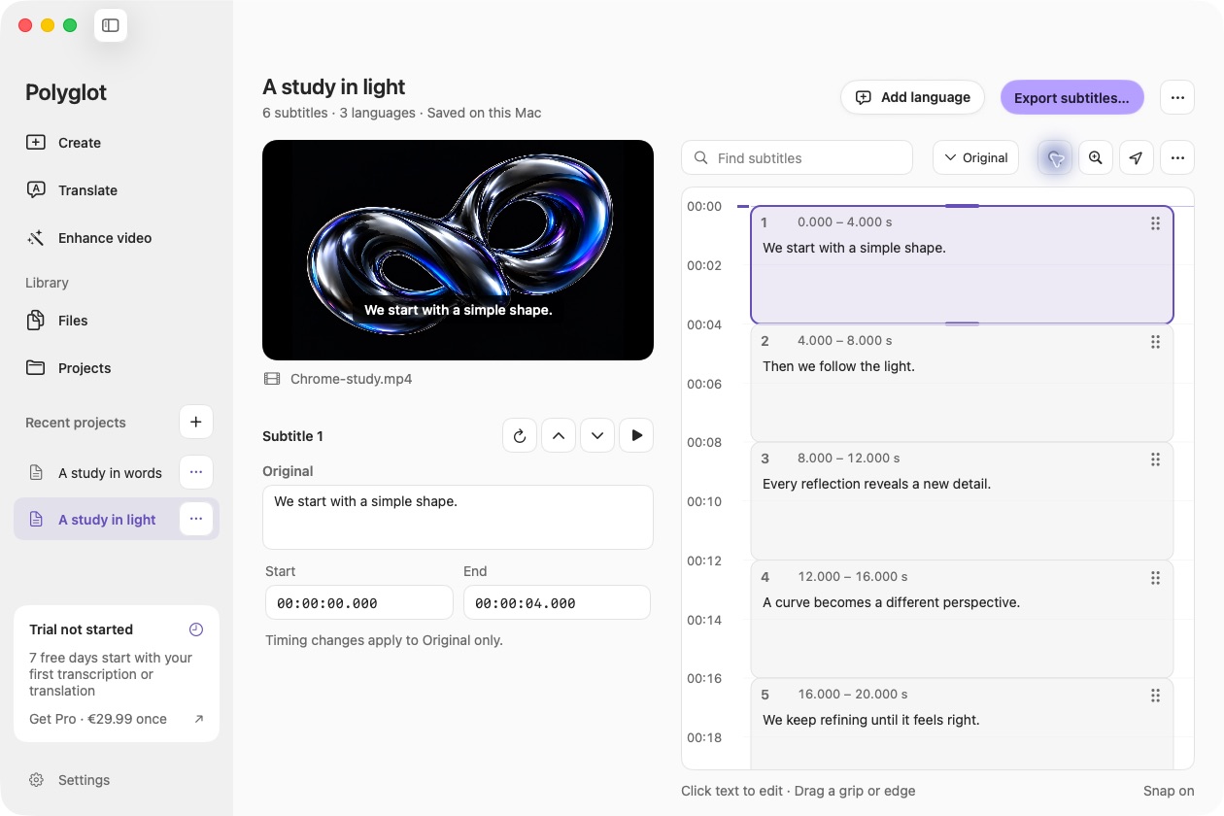Select A study in words project
The height and width of the screenshot is (816, 1224).
click(x=110, y=473)
